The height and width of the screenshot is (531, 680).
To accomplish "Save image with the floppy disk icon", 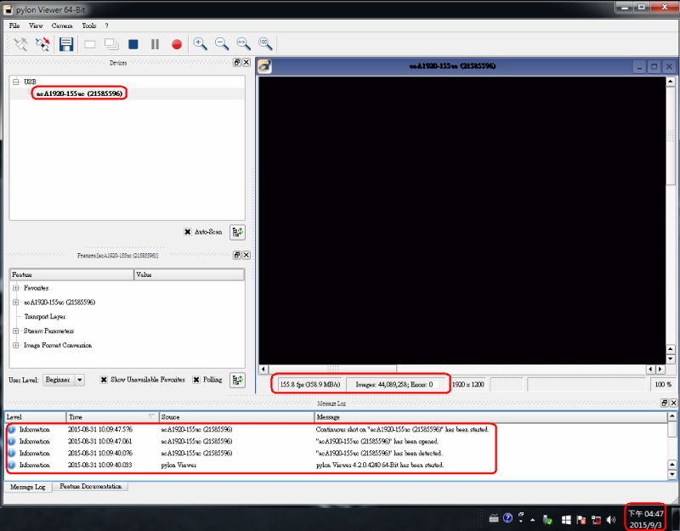I will tap(65, 44).
